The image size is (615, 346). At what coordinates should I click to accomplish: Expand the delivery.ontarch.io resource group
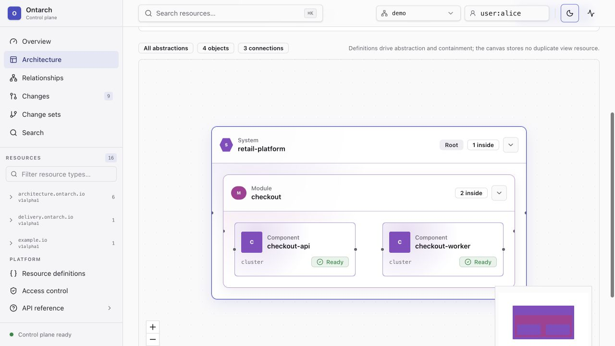[61, 220]
